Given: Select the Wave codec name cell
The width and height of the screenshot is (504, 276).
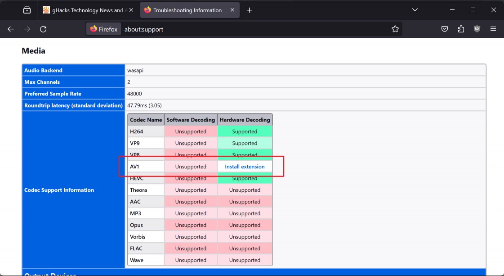Looking at the screenshot, I should coord(146,260).
